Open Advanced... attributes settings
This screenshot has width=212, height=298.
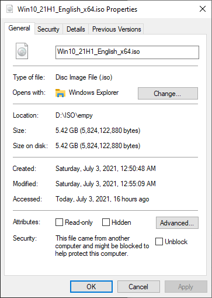tap(177, 222)
